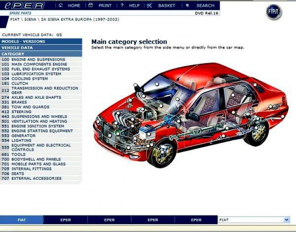The height and width of the screenshot is (232, 296).
Task: Select category 103 Lubrification System
Action: point(41,74)
